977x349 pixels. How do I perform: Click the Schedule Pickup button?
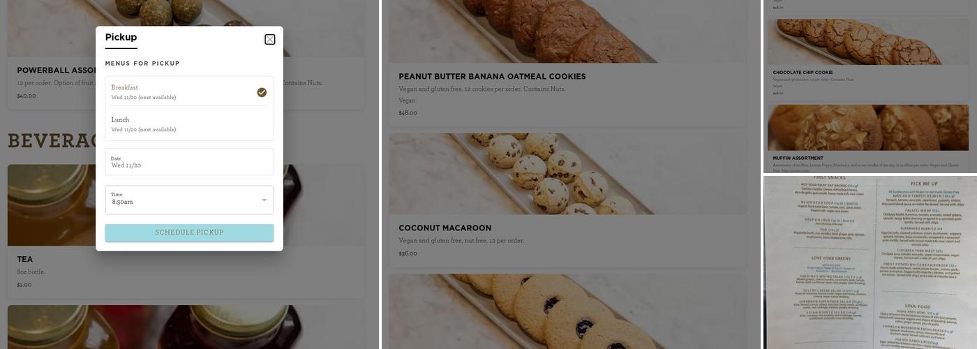[189, 232]
